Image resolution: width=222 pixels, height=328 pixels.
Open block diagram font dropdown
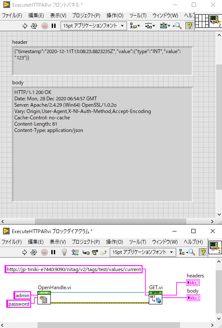click(143, 252)
